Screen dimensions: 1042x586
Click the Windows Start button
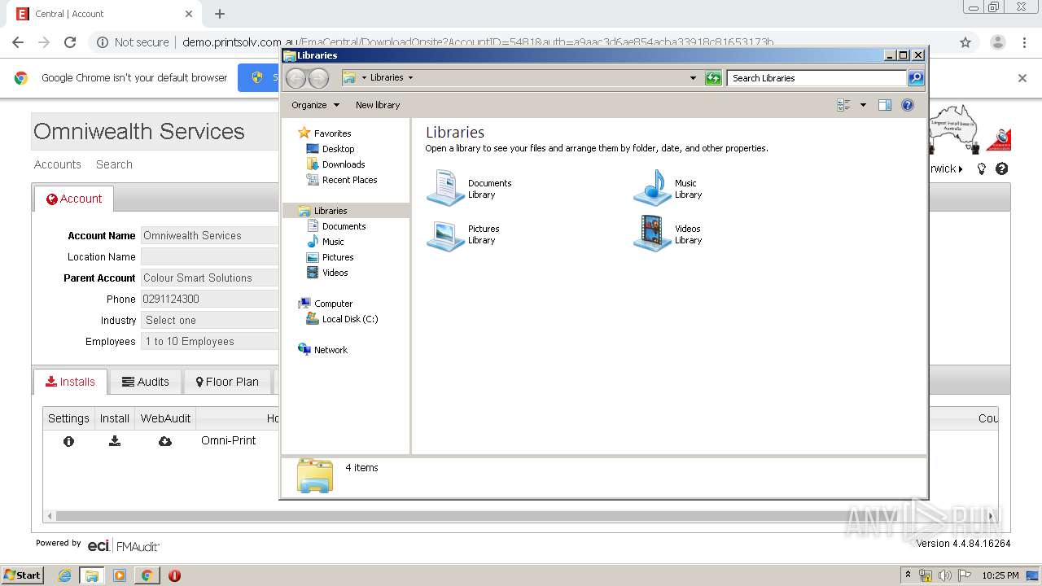pos(23,575)
